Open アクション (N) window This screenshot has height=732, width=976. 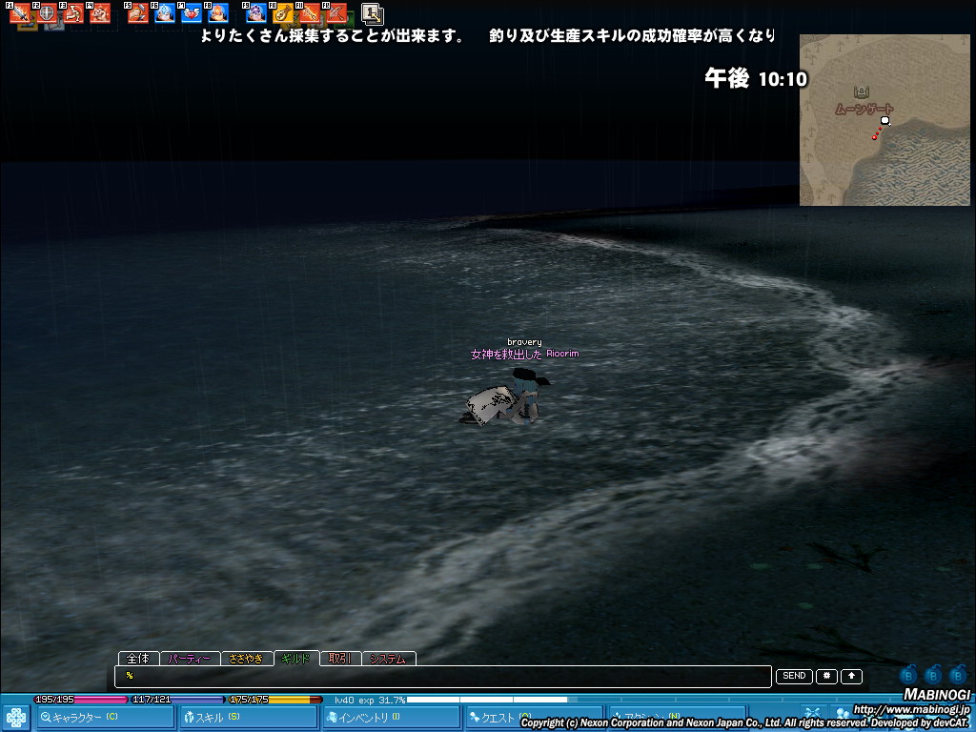tap(678, 718)
